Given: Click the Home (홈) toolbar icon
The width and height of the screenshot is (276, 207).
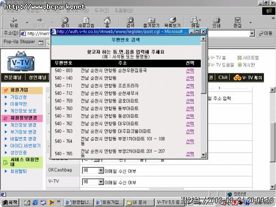Looking at the screenshot, I should point(107,23).
